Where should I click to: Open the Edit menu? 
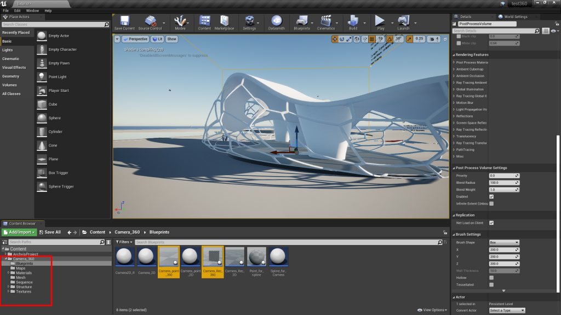tap(17, 11)
